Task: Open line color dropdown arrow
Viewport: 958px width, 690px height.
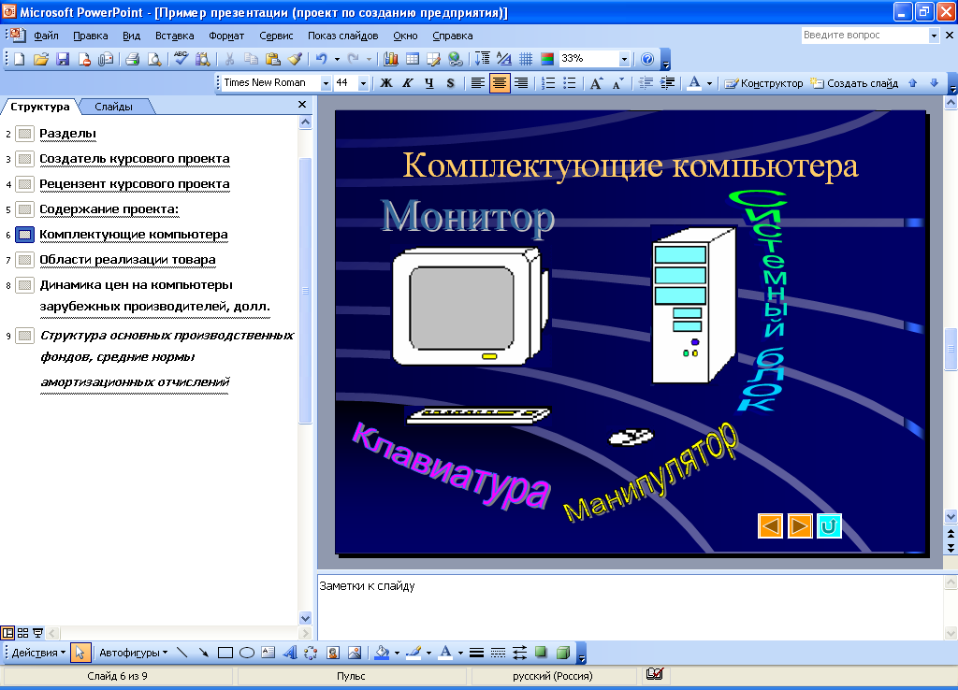Action: [428, 653]
